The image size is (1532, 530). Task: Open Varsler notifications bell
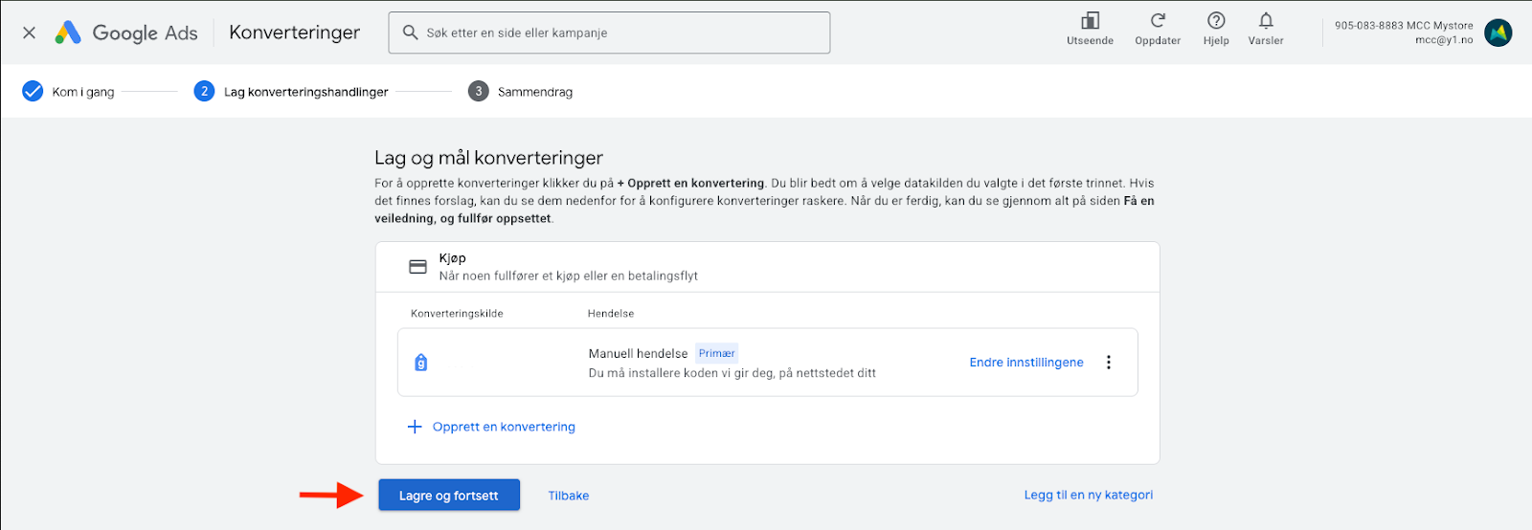1266,22
